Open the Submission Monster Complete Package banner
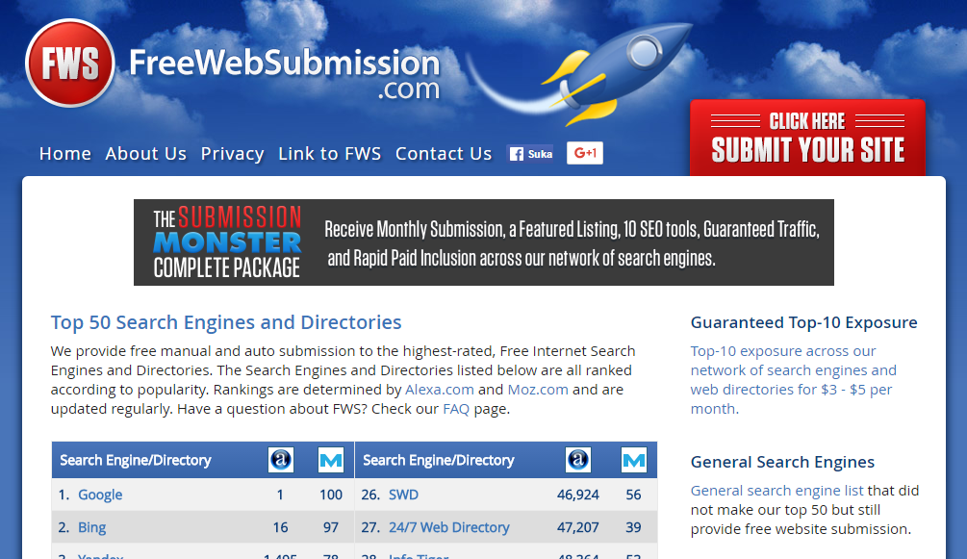 (x=483, y=242)
